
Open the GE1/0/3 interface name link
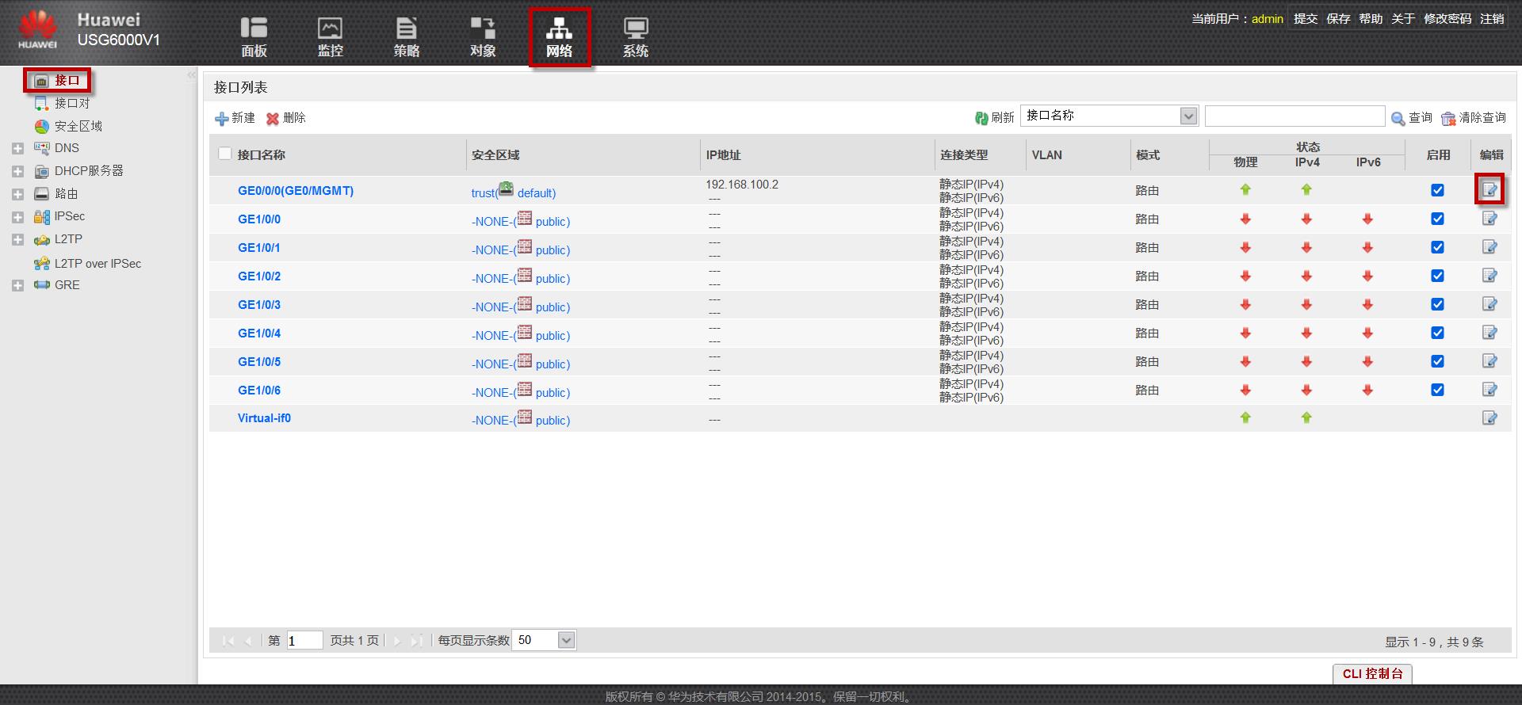[259, 304]
